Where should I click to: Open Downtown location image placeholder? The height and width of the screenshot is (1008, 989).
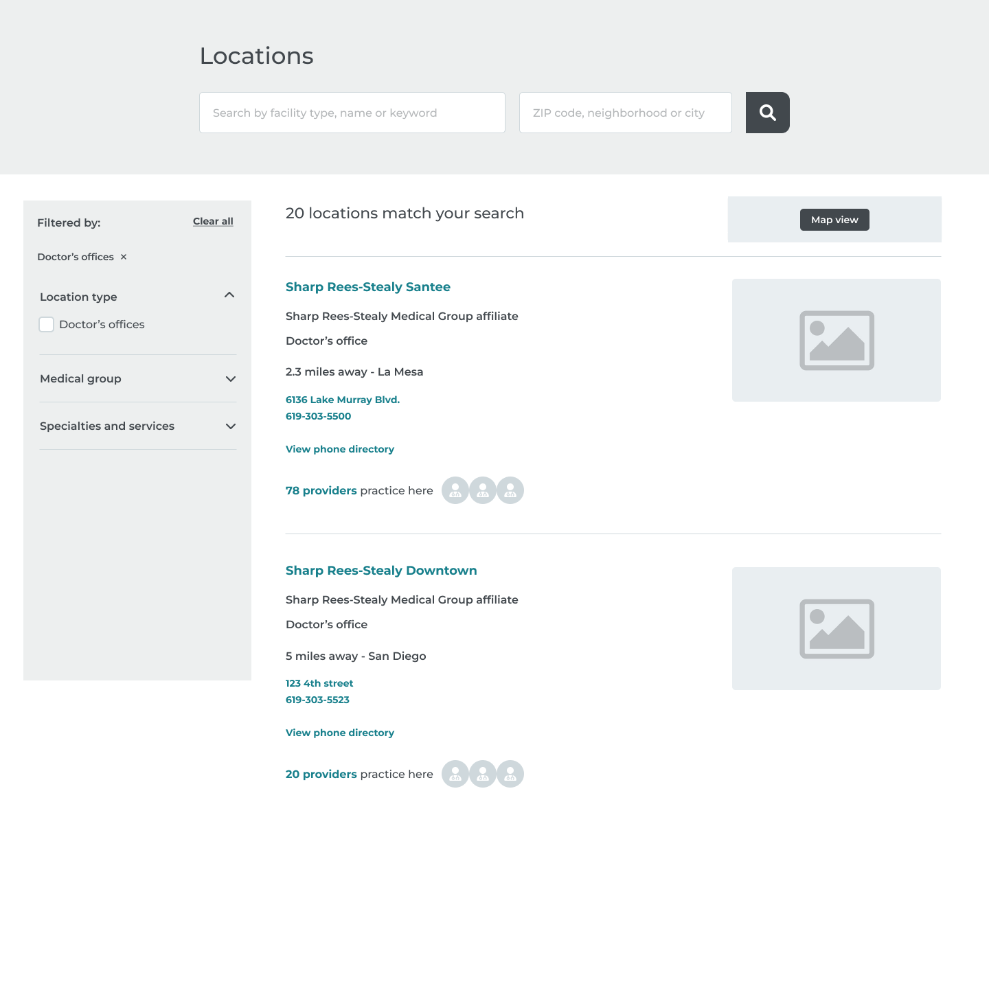point(837,628)
